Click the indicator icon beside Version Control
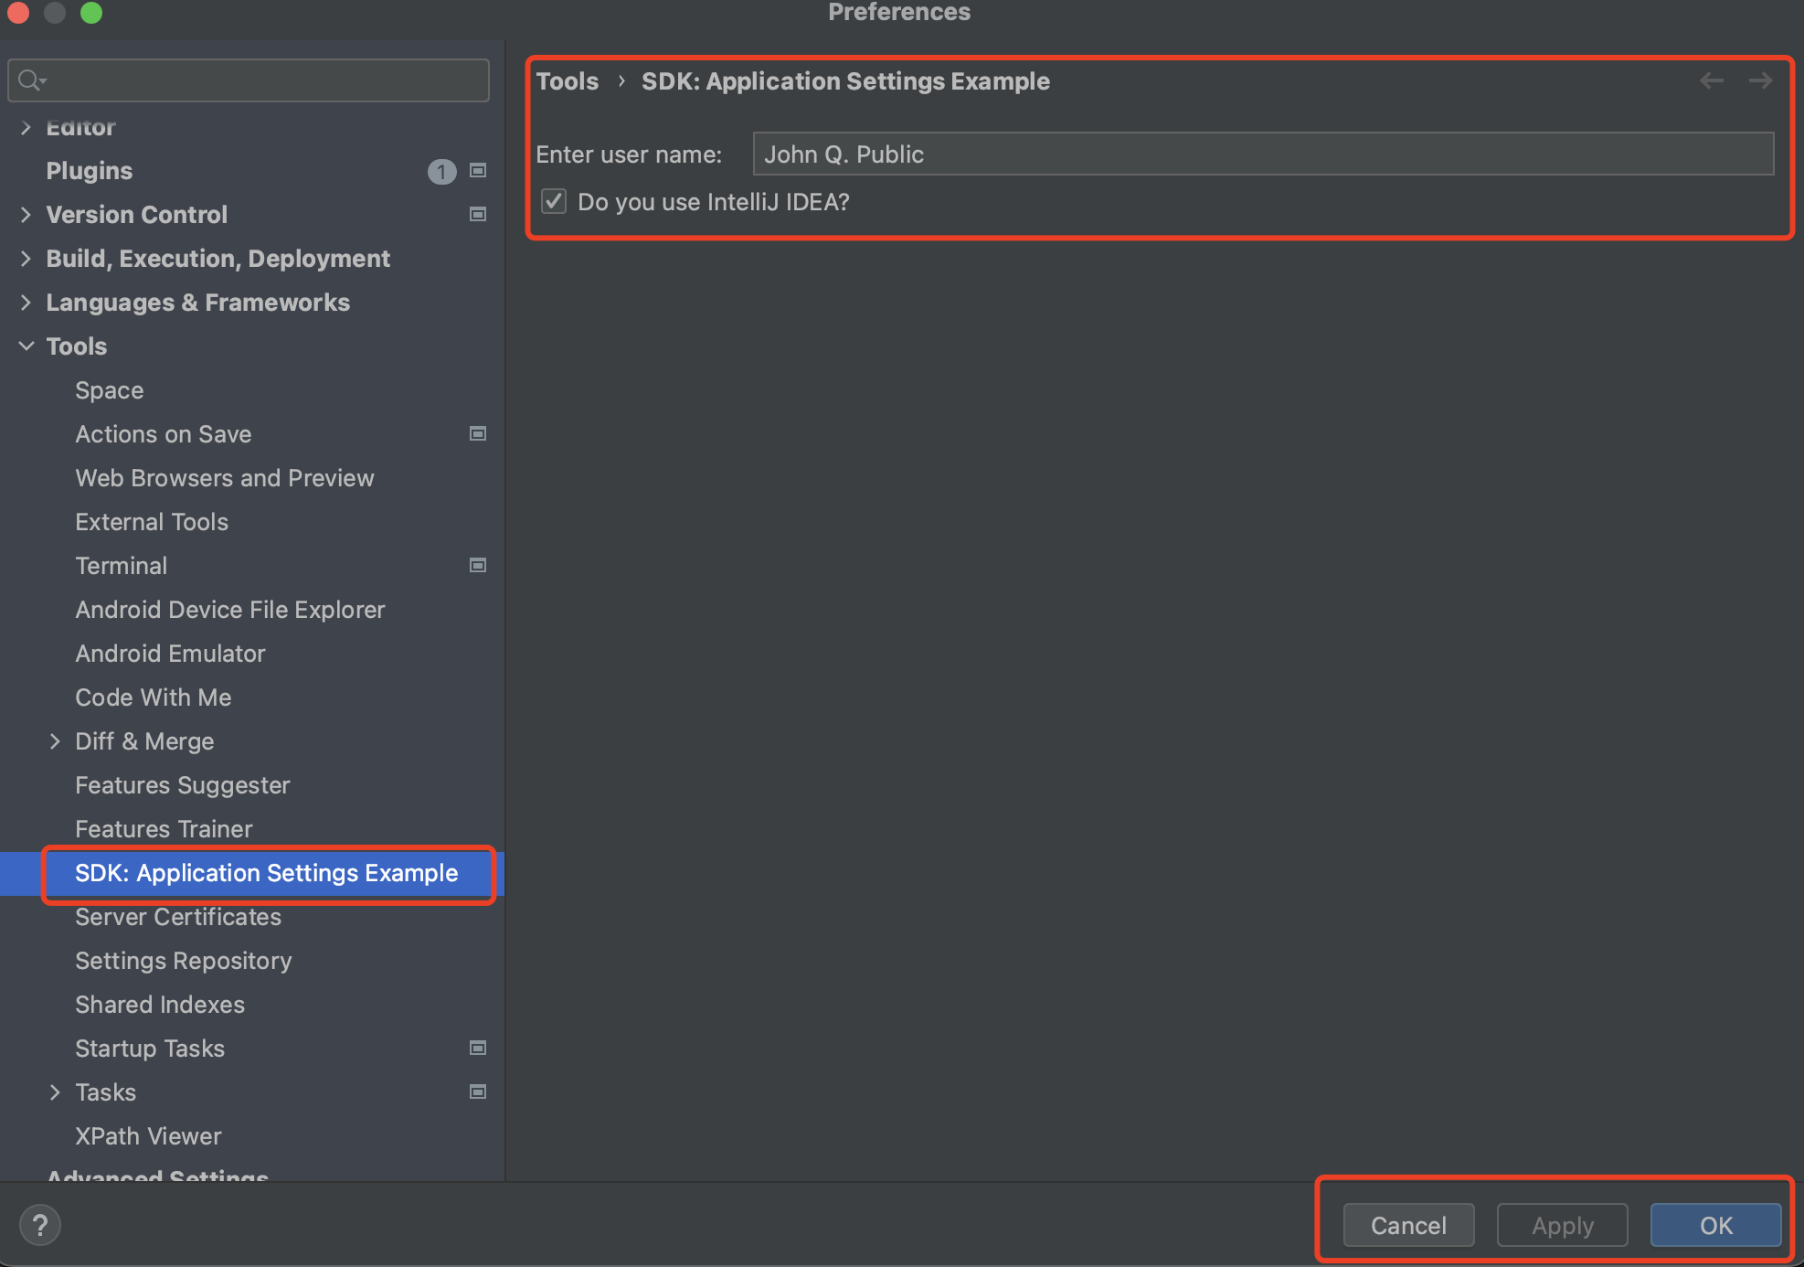Screen dimensions: 1804x1267 coord(477,215)
